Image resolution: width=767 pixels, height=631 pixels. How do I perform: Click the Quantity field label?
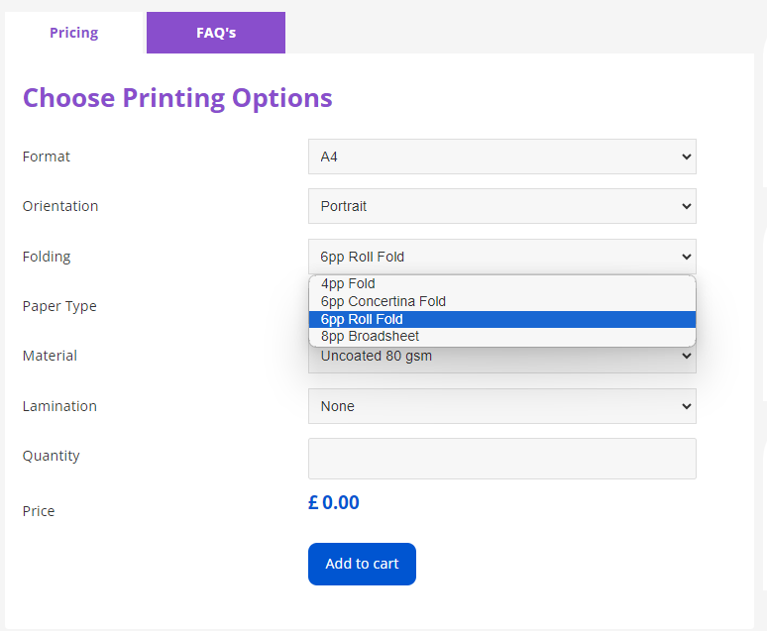[52, 456]
